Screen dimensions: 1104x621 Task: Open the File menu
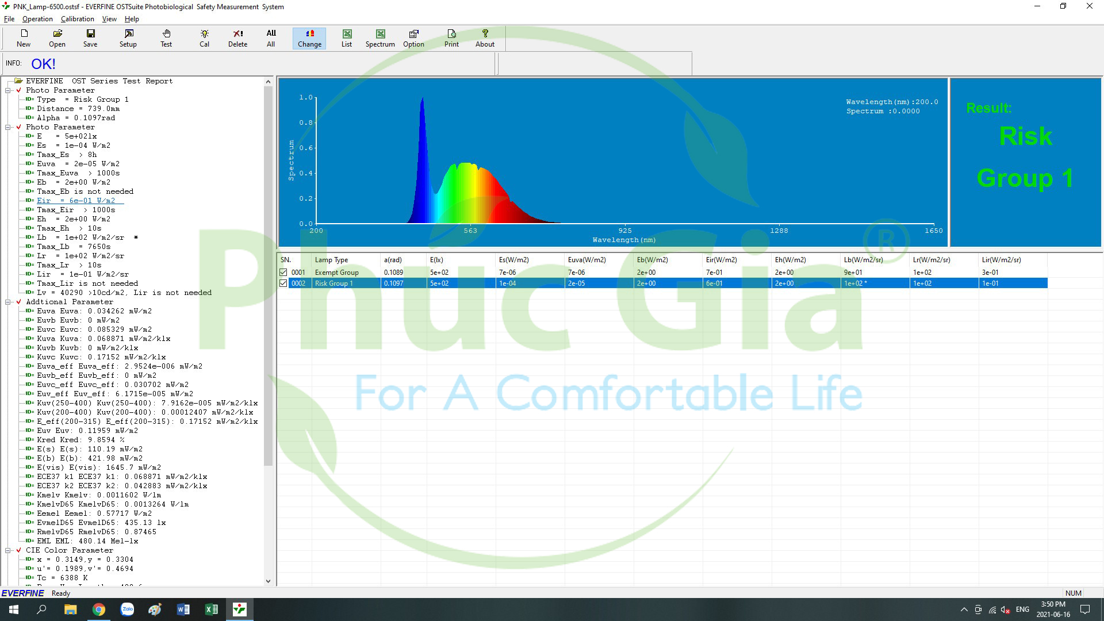click(9, 19)
